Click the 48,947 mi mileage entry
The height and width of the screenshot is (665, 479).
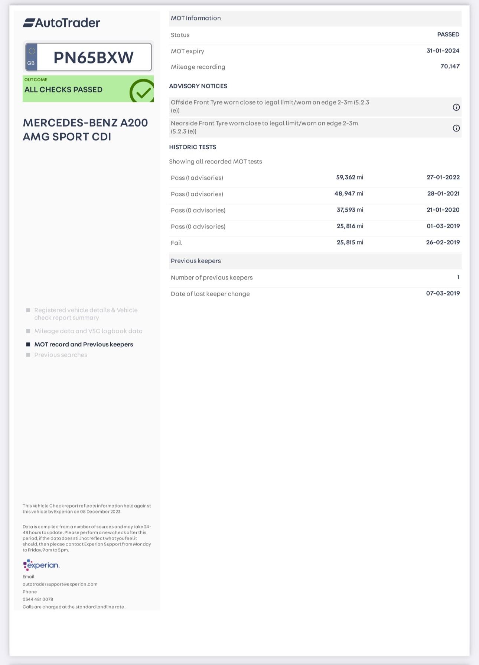(349, 194)
